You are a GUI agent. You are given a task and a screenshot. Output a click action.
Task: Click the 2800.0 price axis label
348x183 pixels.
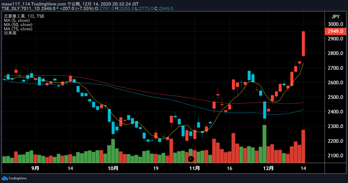click(335, 53)
